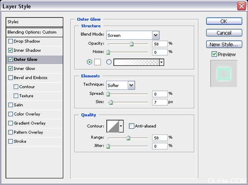
Task: Open the Contour curve thumbnail picker
Action: tap(113, 126)
